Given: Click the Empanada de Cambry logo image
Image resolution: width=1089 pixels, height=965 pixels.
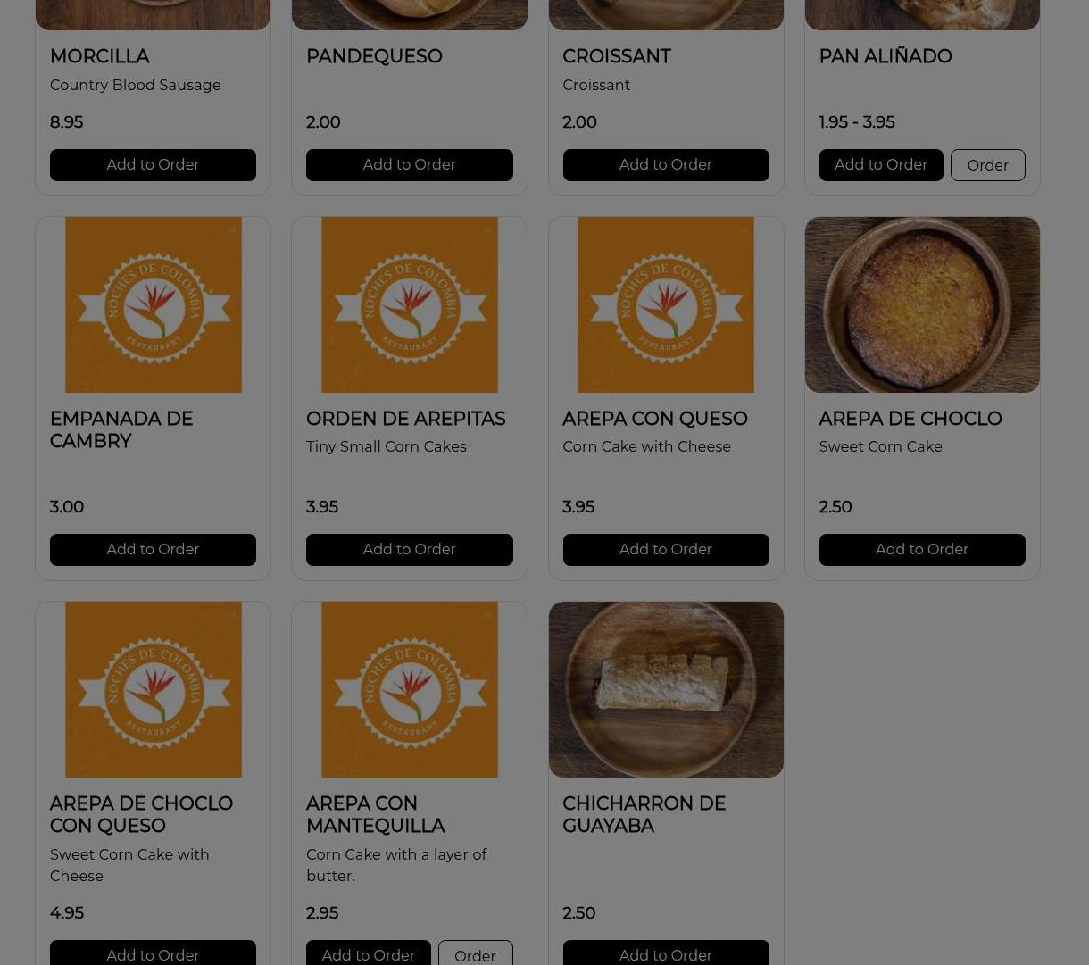Looking at the screenshot, I should click(153, 304).
